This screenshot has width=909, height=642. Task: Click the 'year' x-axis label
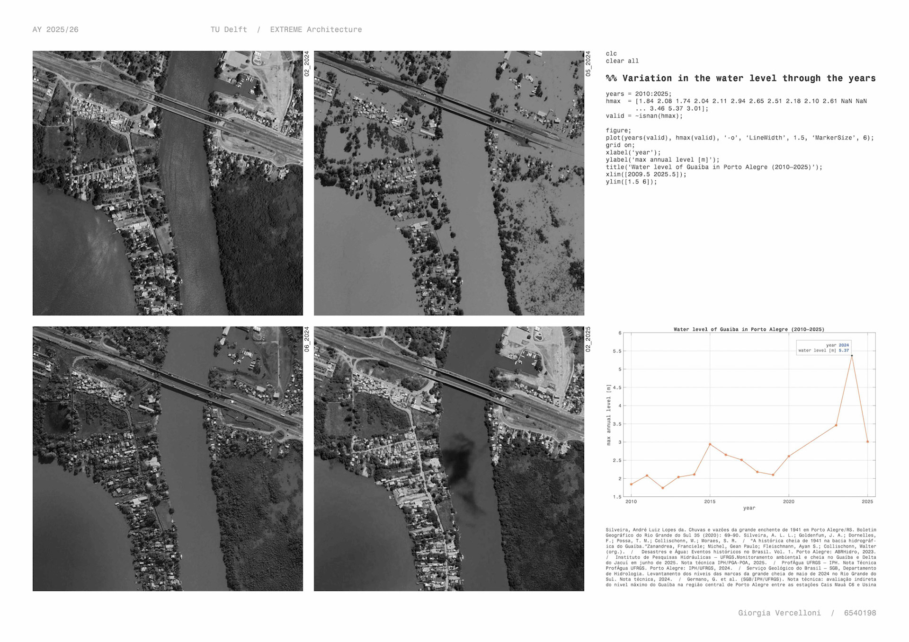coord(749,508)
